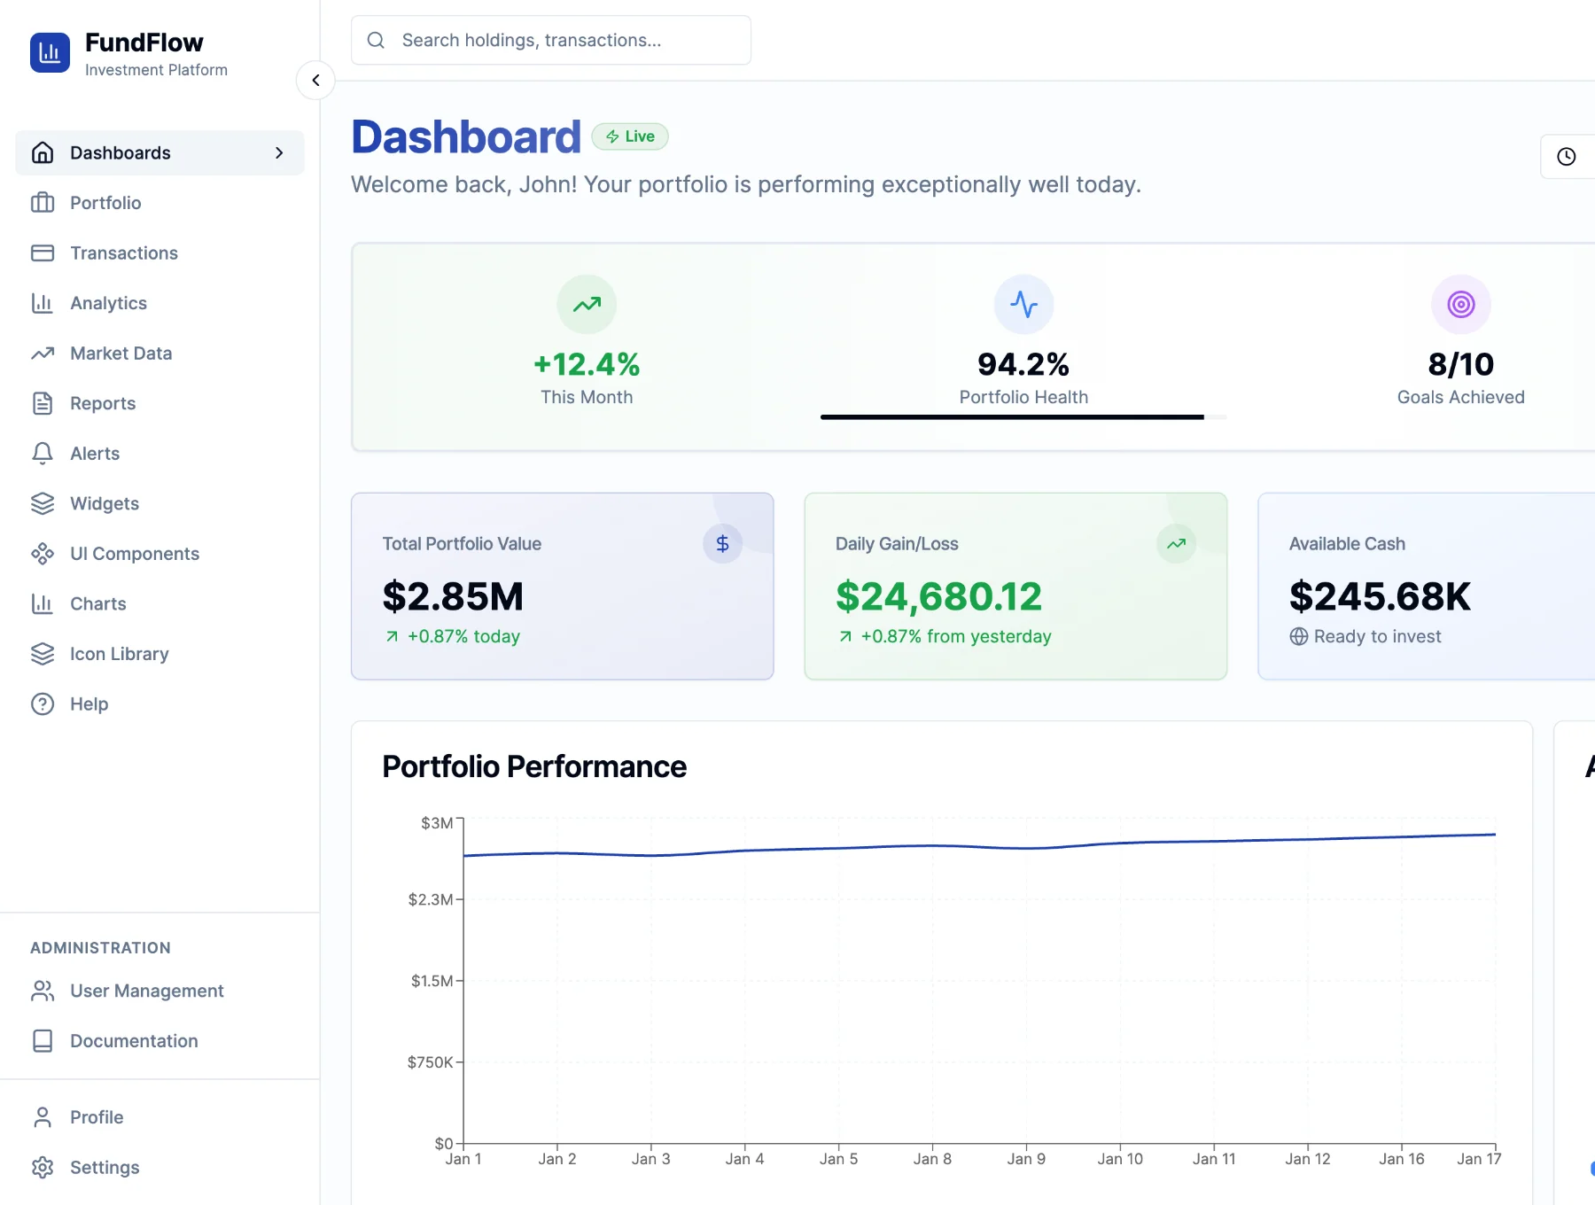Open the Reports page
Image resolution: width=1595 pixels, height=1205 pixels.
tap(159, 403)
